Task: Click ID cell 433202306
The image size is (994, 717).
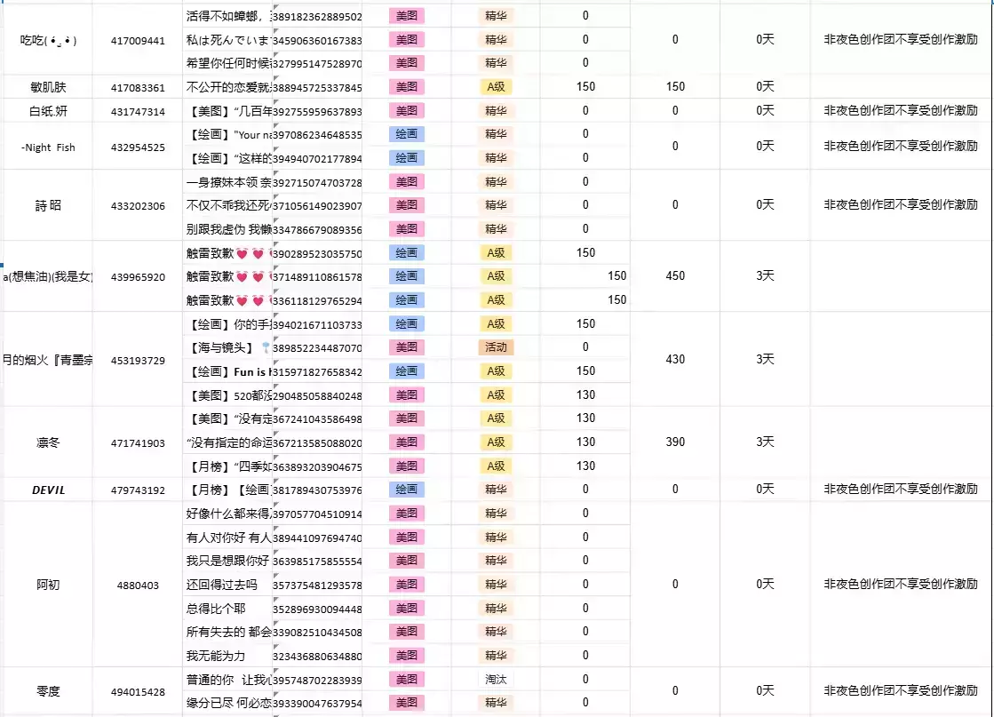Action: pos(138,205)
